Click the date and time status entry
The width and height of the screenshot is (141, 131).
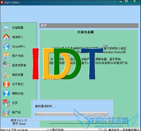pos(14,130)
